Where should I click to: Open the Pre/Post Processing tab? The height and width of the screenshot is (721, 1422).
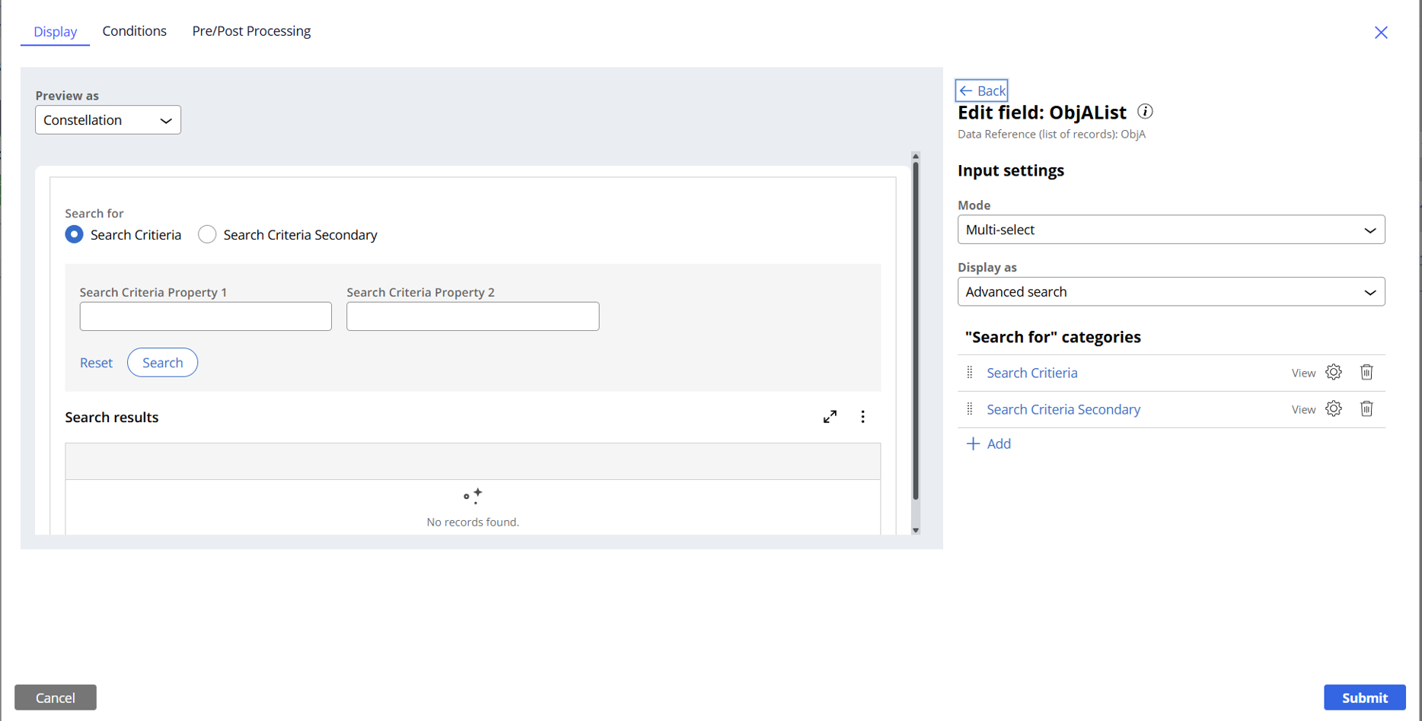pyautogui.click(x=251, y=31)
